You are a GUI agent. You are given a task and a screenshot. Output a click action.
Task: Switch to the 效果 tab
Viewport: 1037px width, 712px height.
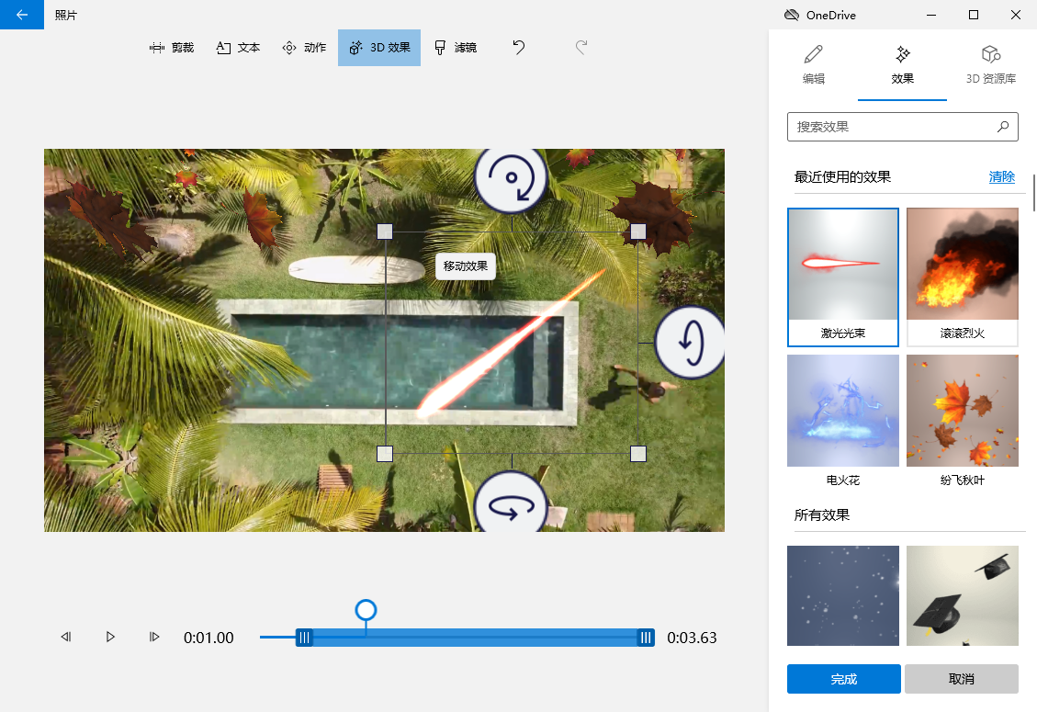tap(902, 65)
